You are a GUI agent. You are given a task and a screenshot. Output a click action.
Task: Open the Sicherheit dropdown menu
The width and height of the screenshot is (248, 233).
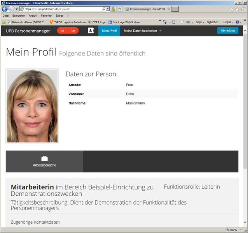214,22
